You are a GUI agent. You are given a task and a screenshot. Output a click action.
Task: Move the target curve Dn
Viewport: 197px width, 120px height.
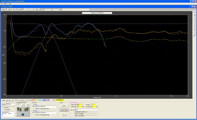[9, 100]
